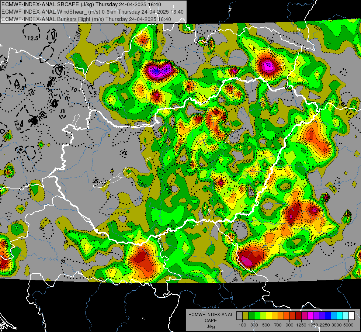Select the brick red swatch right of the 900 tick
Screen dimensions: 361x332
pos(293,316)
